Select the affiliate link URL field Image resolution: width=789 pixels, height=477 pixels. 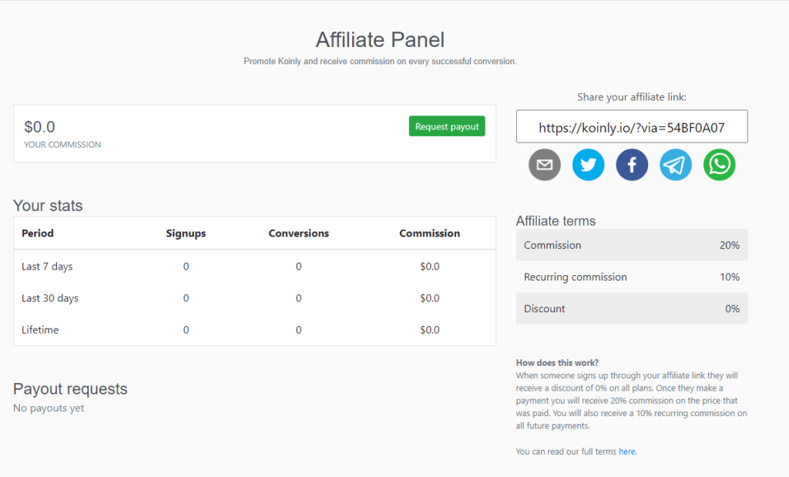click(632, 127)
